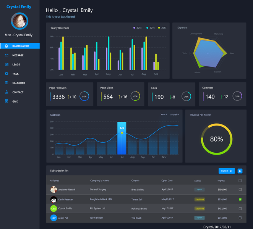Toggle the 2015 legend series

tap(137, 28)
